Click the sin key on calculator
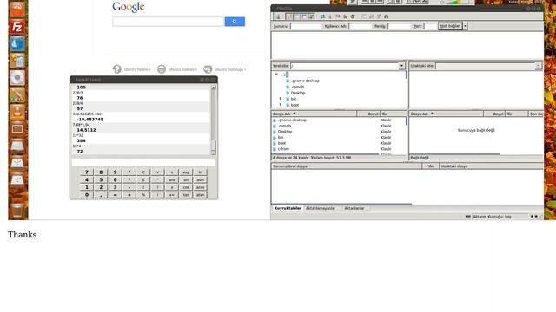Viewport: 556px width, 312px height. pyautogui.click(x=186, y=179)
